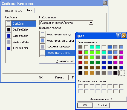Pick the magenta swatch at the second row's end
127x110 pixels.
tap(121, 52)
